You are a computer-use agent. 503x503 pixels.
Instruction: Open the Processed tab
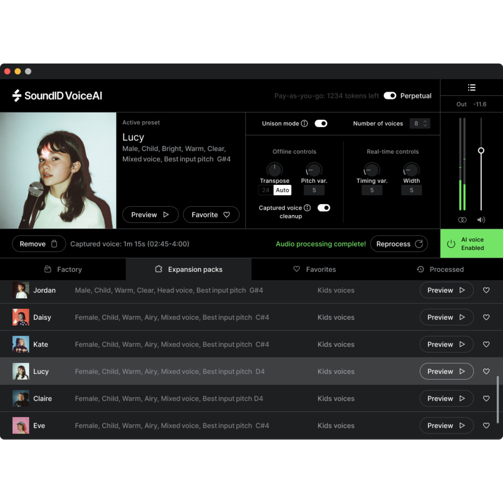440,269
